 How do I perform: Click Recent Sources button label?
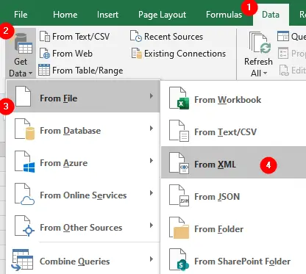point(174,37)
